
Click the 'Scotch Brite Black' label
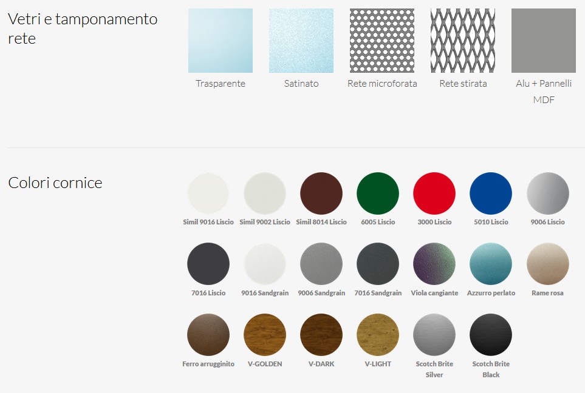pos(491,369)
